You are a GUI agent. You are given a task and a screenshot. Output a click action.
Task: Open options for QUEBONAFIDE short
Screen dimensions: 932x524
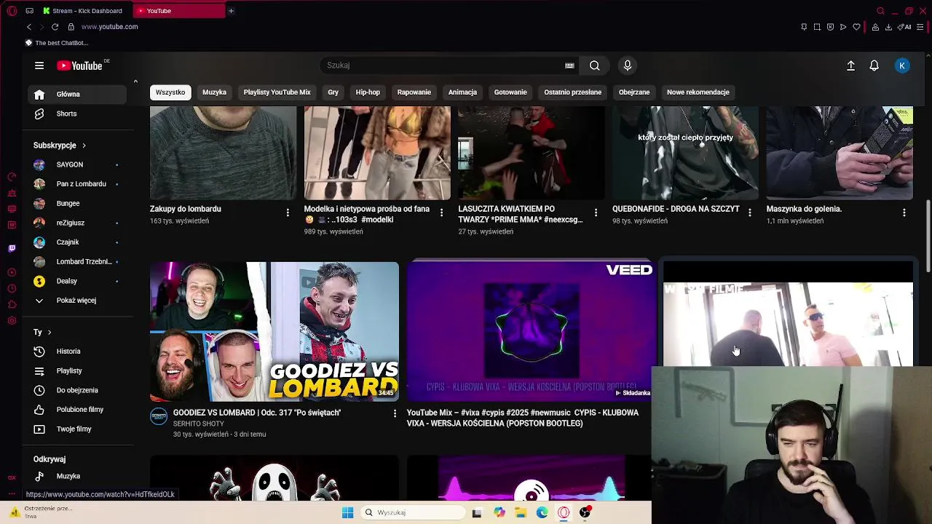[750, 213]
